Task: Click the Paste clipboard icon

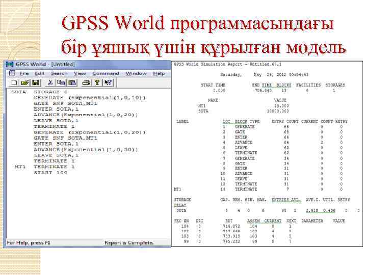Action: point(72,82)
